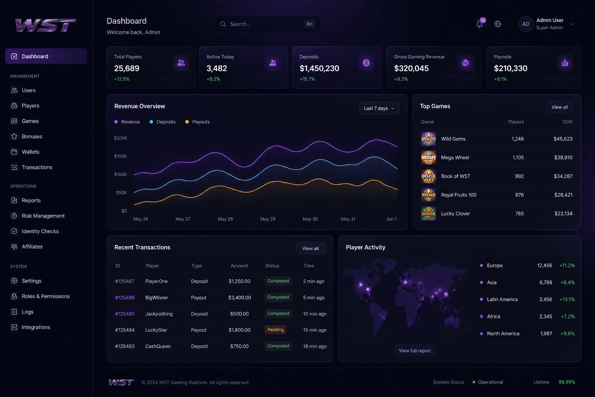
Task: Click the Risk Management icon
Action: click(14, 216)
